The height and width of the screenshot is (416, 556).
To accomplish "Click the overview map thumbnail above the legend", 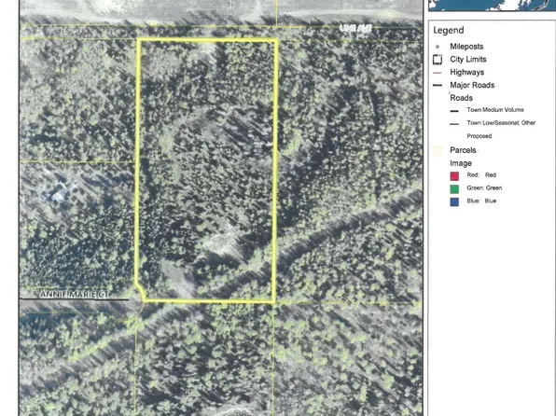I will (x=492, y=6).
